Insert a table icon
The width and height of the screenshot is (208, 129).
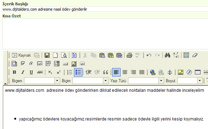[198, 72]
